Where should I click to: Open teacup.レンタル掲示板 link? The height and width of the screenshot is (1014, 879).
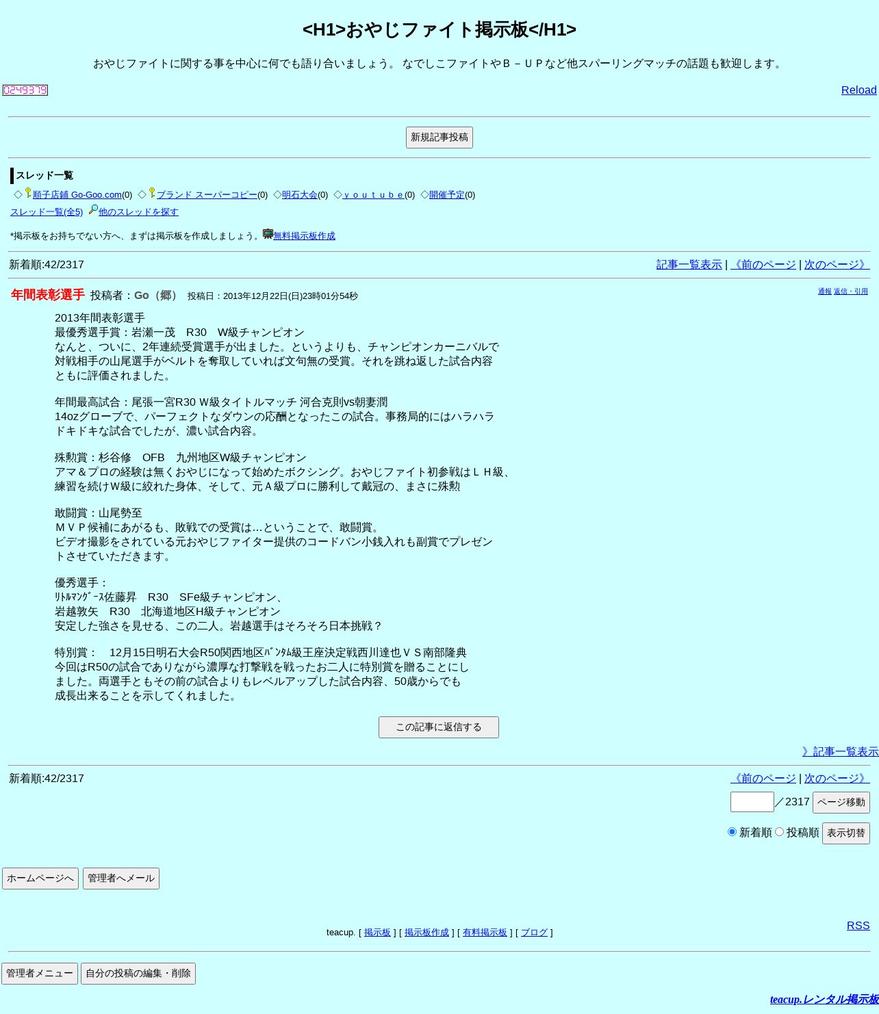[824, 1000]
